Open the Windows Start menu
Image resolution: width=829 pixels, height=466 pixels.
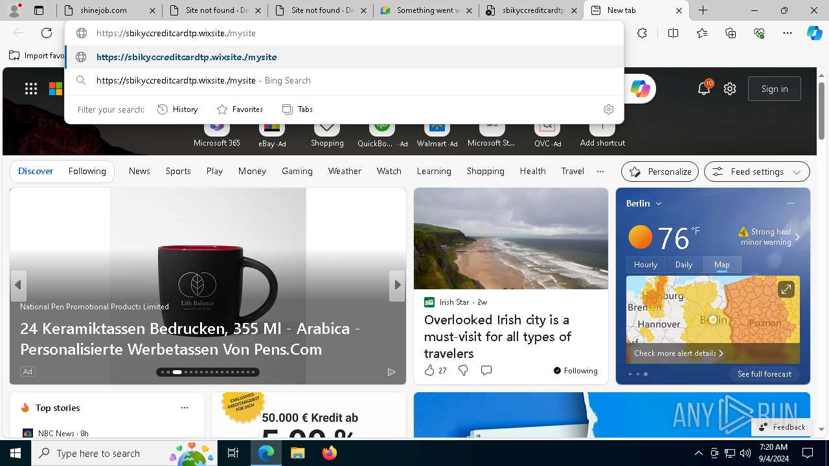coord(16,453)
